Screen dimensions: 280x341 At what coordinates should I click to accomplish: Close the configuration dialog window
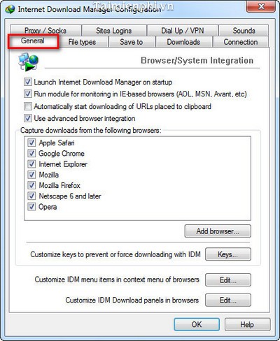(261, 6)
